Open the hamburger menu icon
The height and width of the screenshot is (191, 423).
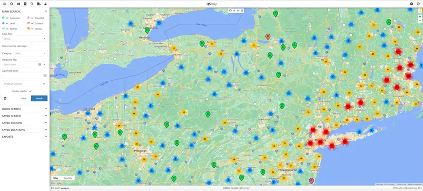point(5,4)
